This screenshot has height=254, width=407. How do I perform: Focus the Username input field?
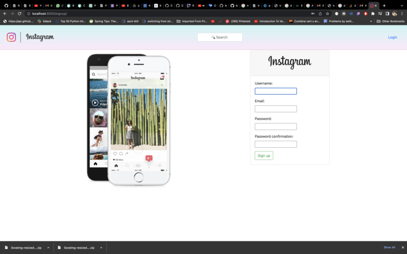tap(275, 91)
